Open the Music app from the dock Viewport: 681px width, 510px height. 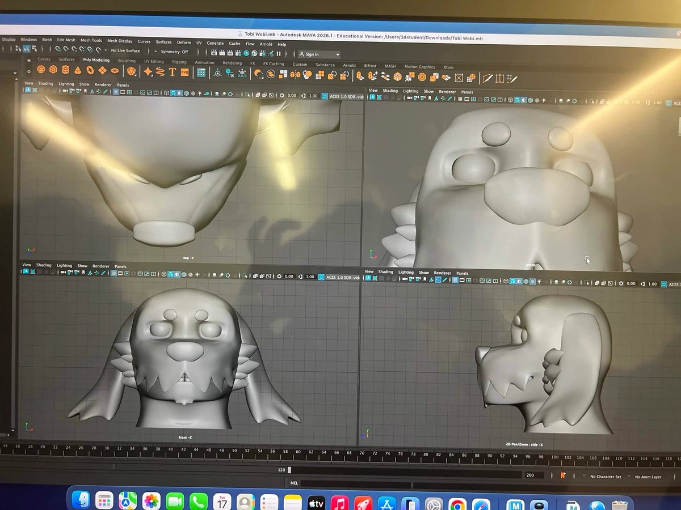[339, 503]
